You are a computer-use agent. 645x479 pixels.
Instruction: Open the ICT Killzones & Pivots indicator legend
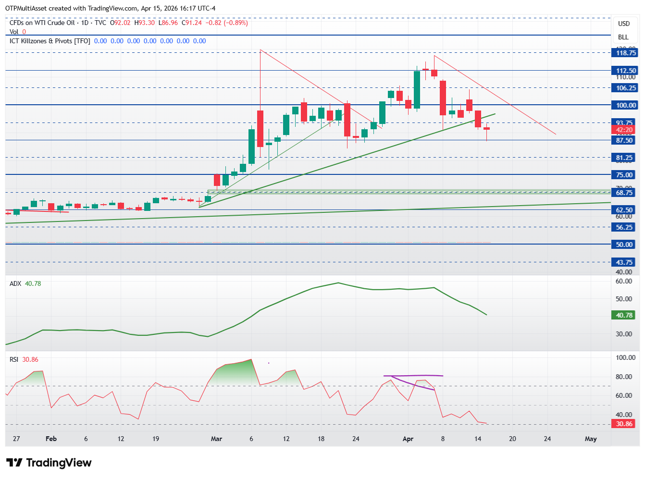coord(50,41)
